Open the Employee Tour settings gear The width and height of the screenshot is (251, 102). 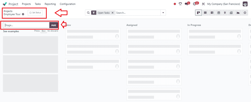tap(23, 14)
